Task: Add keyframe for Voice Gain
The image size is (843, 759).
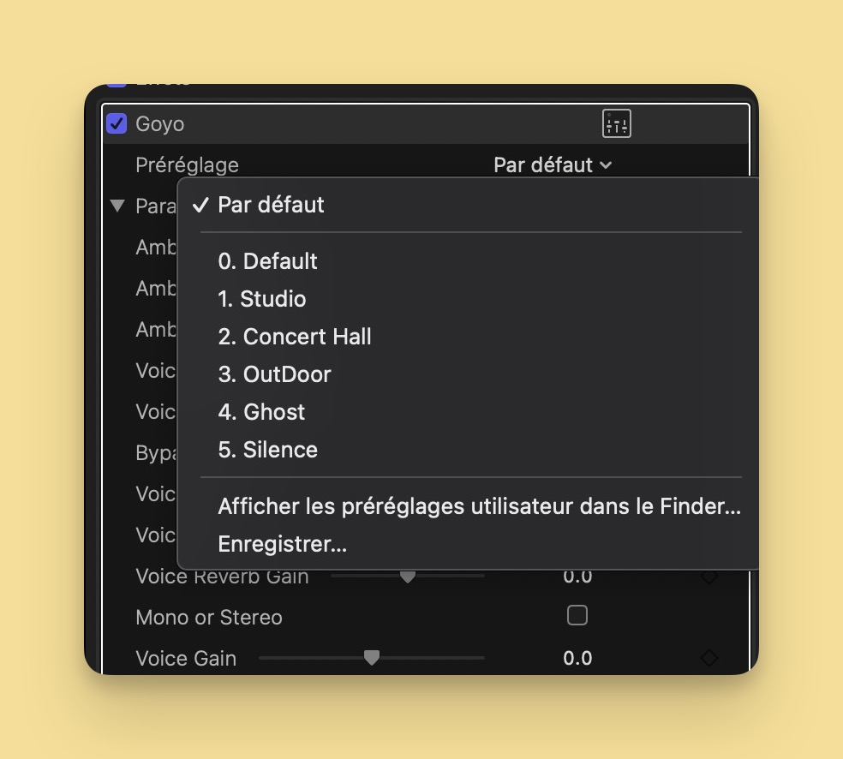Action: (x=708, y=658)
